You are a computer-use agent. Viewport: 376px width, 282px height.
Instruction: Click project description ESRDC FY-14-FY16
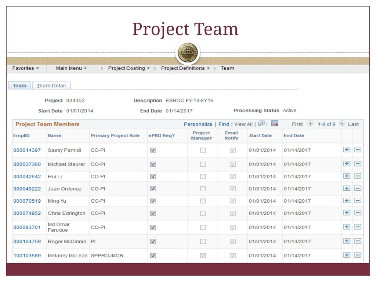[x=189, y=101]
